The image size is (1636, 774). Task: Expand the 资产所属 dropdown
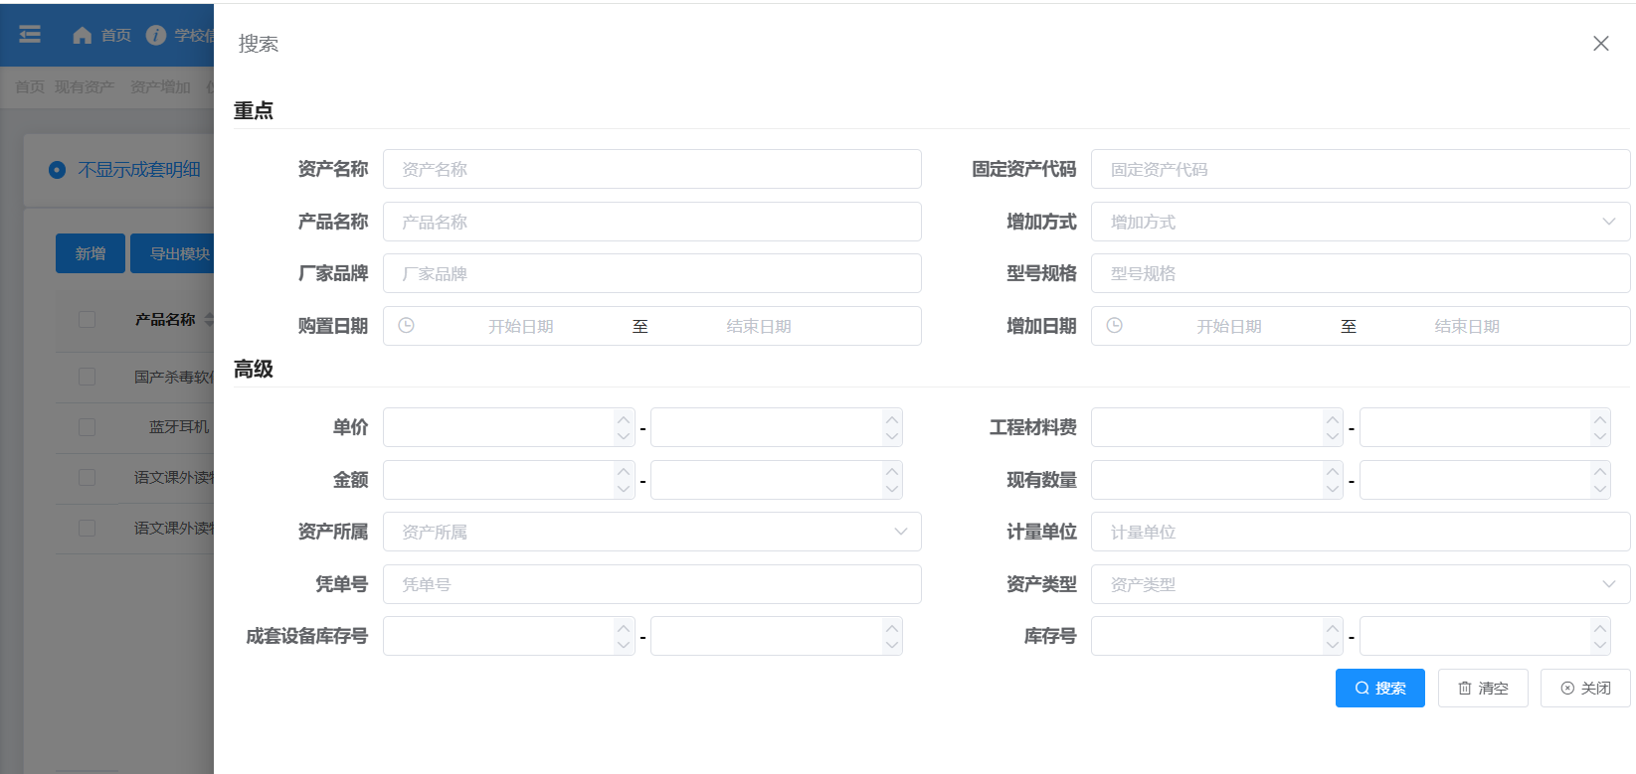pos(651,532)
